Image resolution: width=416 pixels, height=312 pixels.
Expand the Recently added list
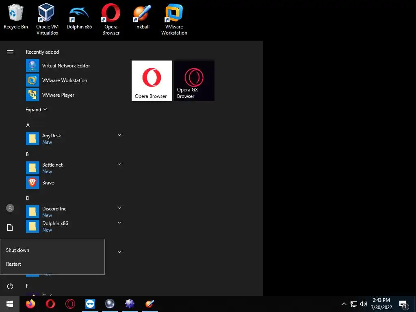(x=36, y=110)
